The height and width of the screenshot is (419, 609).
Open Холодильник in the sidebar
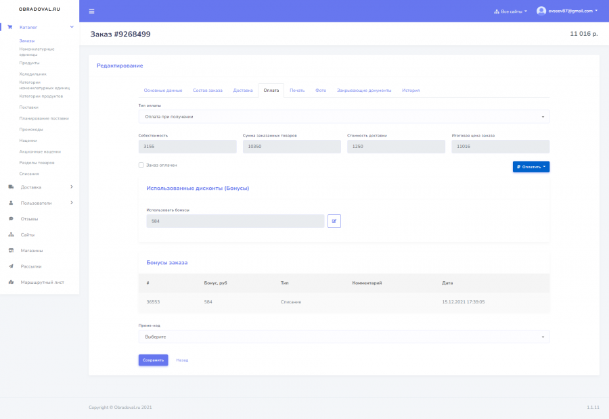pyautogui.click(x=33, y=74)
